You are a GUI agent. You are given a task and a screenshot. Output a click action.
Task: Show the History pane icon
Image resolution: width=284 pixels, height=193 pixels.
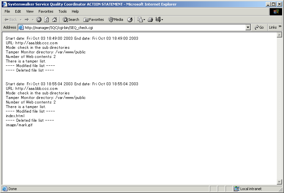click(130, 20)
